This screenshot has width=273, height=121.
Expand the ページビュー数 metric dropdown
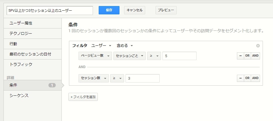(95, 56)
